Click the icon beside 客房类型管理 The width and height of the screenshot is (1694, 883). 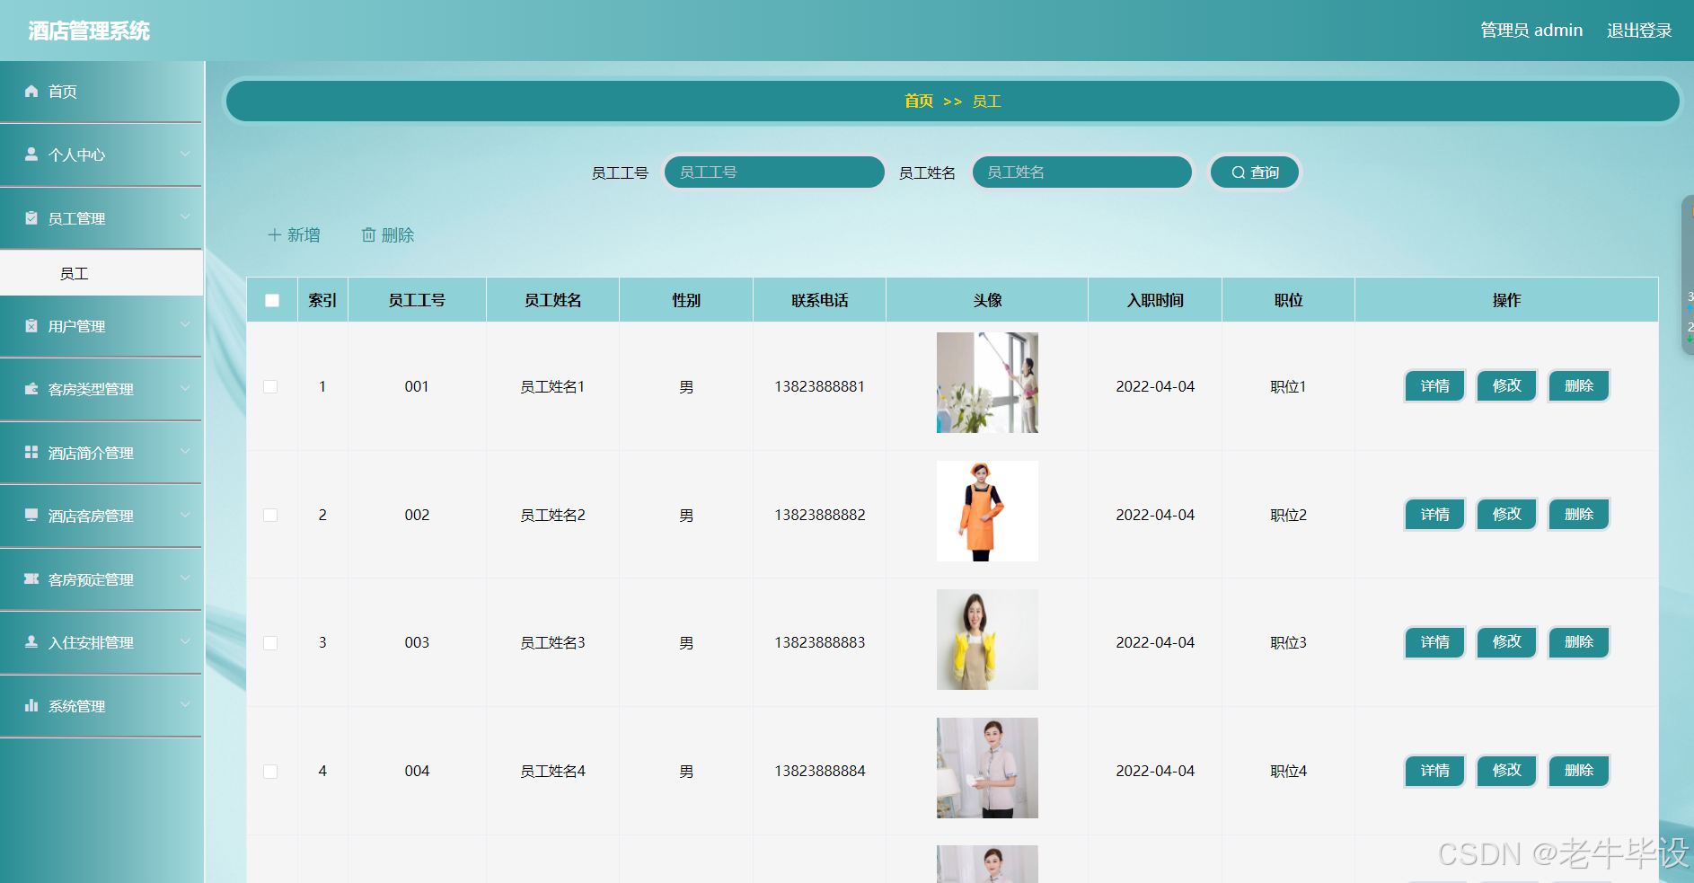click(x=31, y=389)
